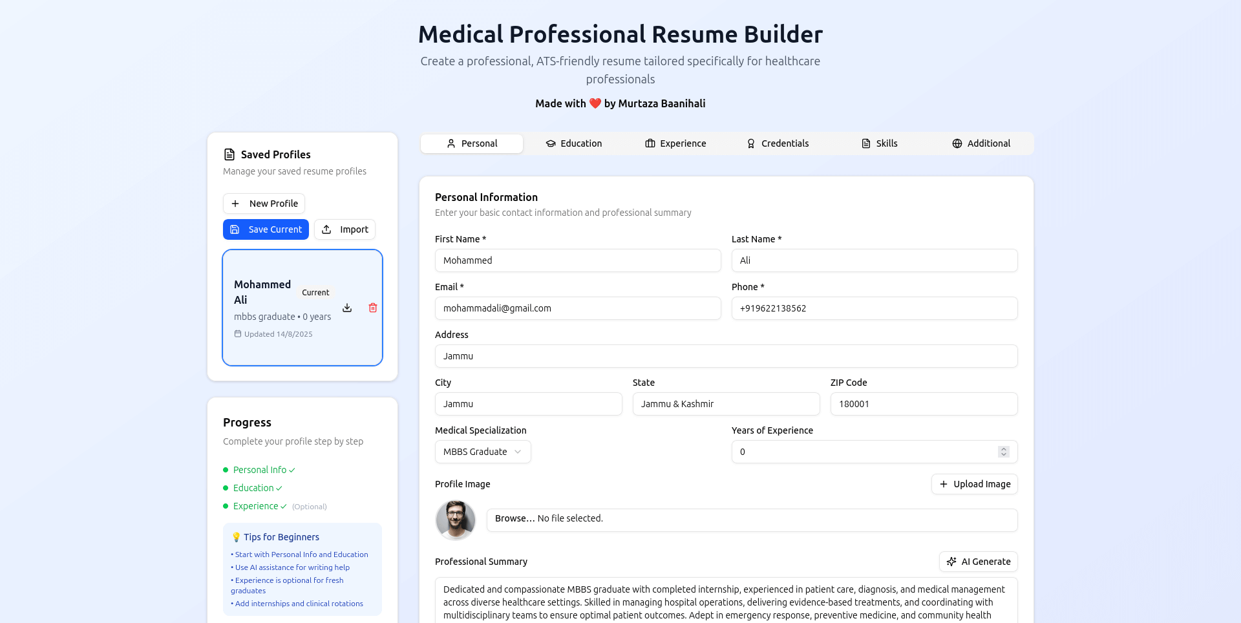
Task: Click inside the First Name field
Action: [578, 260]
